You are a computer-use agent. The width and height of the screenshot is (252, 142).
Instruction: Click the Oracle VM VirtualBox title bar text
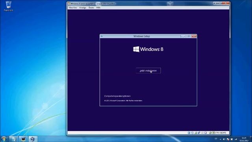106,4
